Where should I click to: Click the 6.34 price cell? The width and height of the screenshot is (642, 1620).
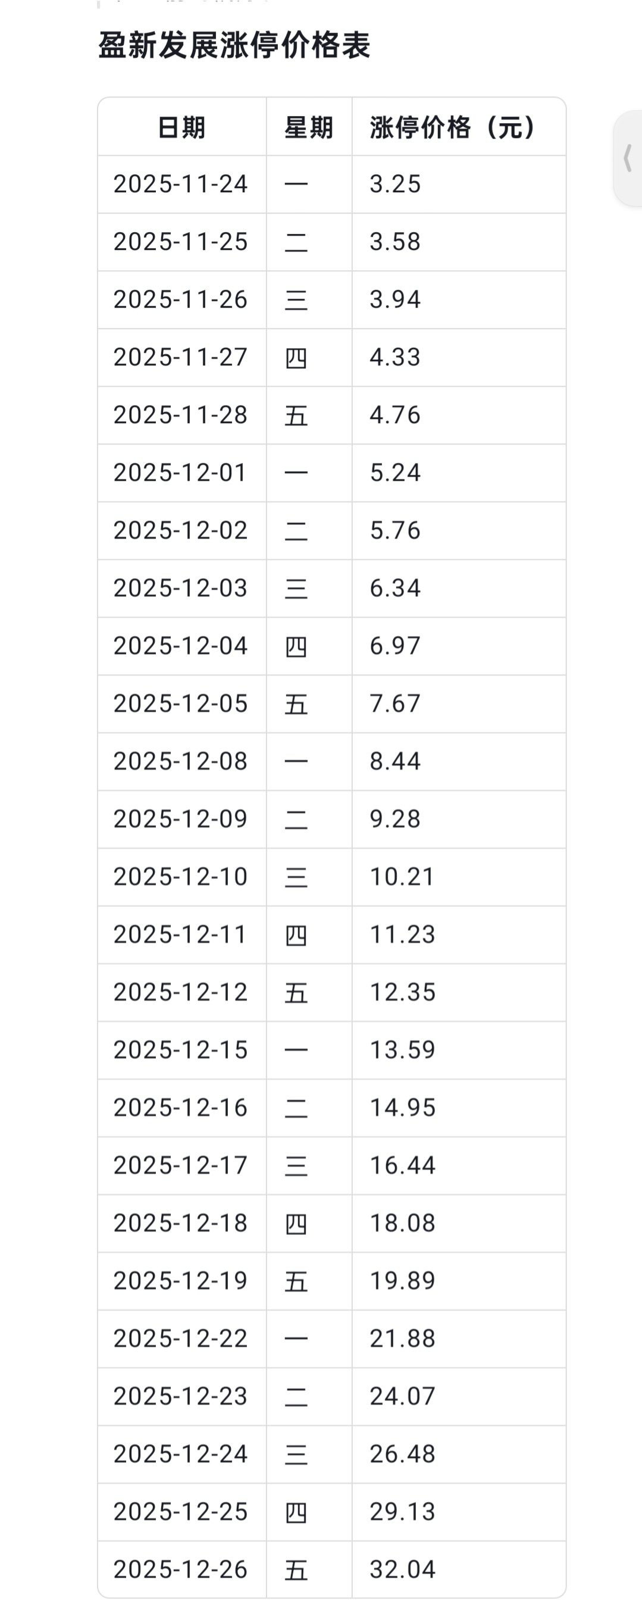point(395,588)
